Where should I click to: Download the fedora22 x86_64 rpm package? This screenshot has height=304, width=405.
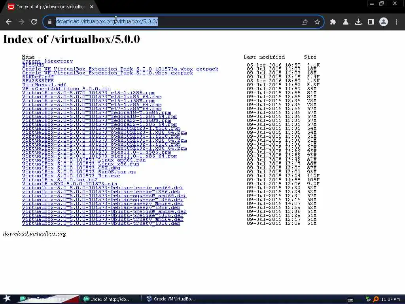(x=100, y=125)
